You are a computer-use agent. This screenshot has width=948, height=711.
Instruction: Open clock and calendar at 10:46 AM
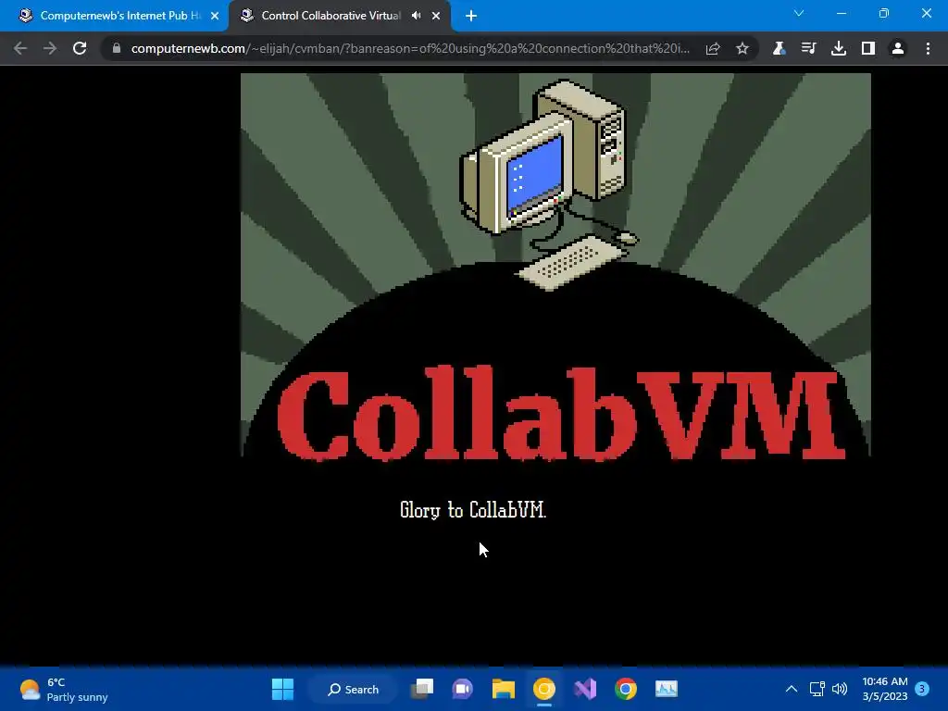click(884, 689)
